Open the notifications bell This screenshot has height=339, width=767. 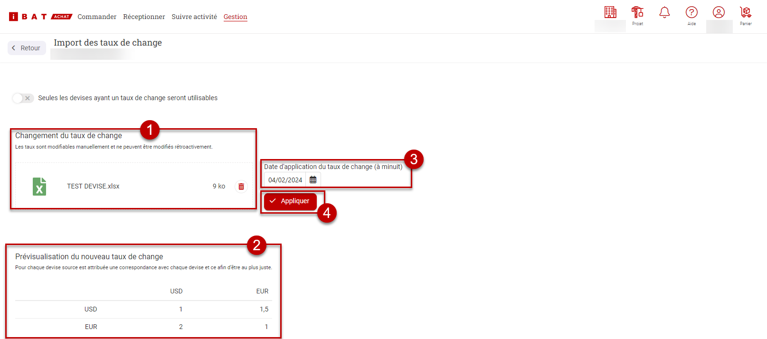click(664, 12)
